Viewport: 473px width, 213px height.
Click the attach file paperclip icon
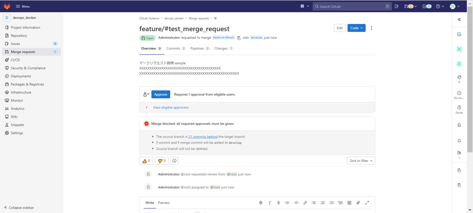[358, 203]
